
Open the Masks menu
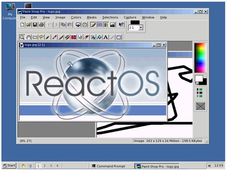[92, 17]
